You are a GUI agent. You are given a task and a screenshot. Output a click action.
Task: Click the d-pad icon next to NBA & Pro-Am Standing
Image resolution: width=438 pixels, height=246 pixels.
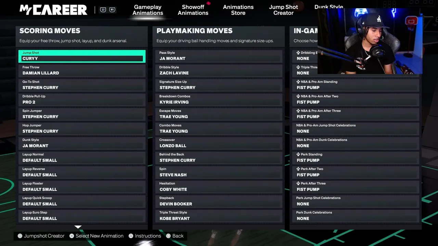tap(298, 82)
